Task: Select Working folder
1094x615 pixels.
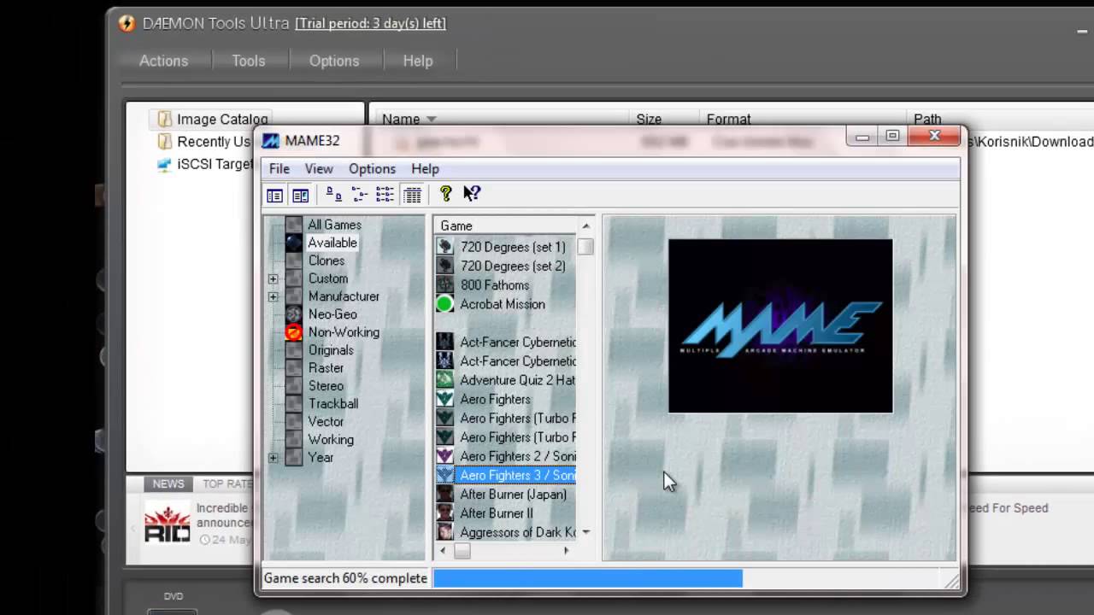Action: 331,440
